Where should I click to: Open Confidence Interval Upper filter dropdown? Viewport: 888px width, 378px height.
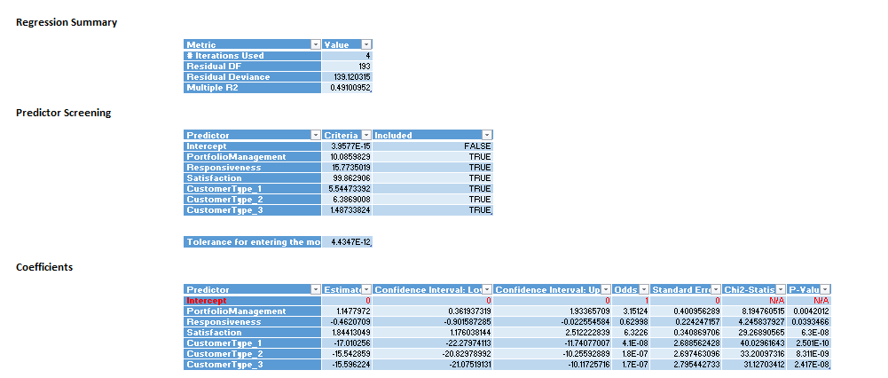[x=607, y=289]
